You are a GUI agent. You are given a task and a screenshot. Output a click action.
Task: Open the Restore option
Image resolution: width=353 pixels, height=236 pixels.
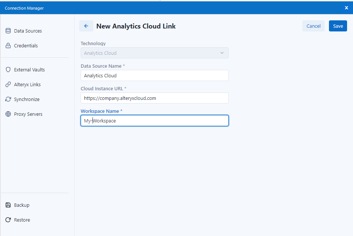click(x=21, y=220)
